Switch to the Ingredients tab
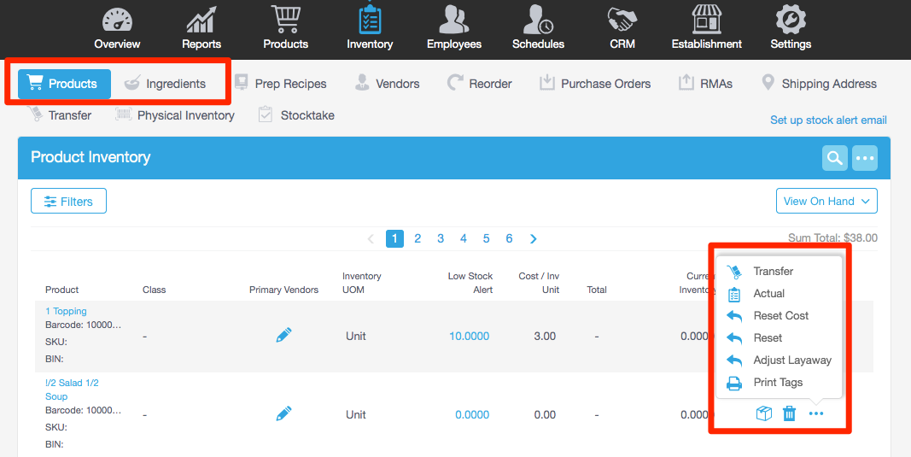 pyautogui.click(x=165, y=84)
